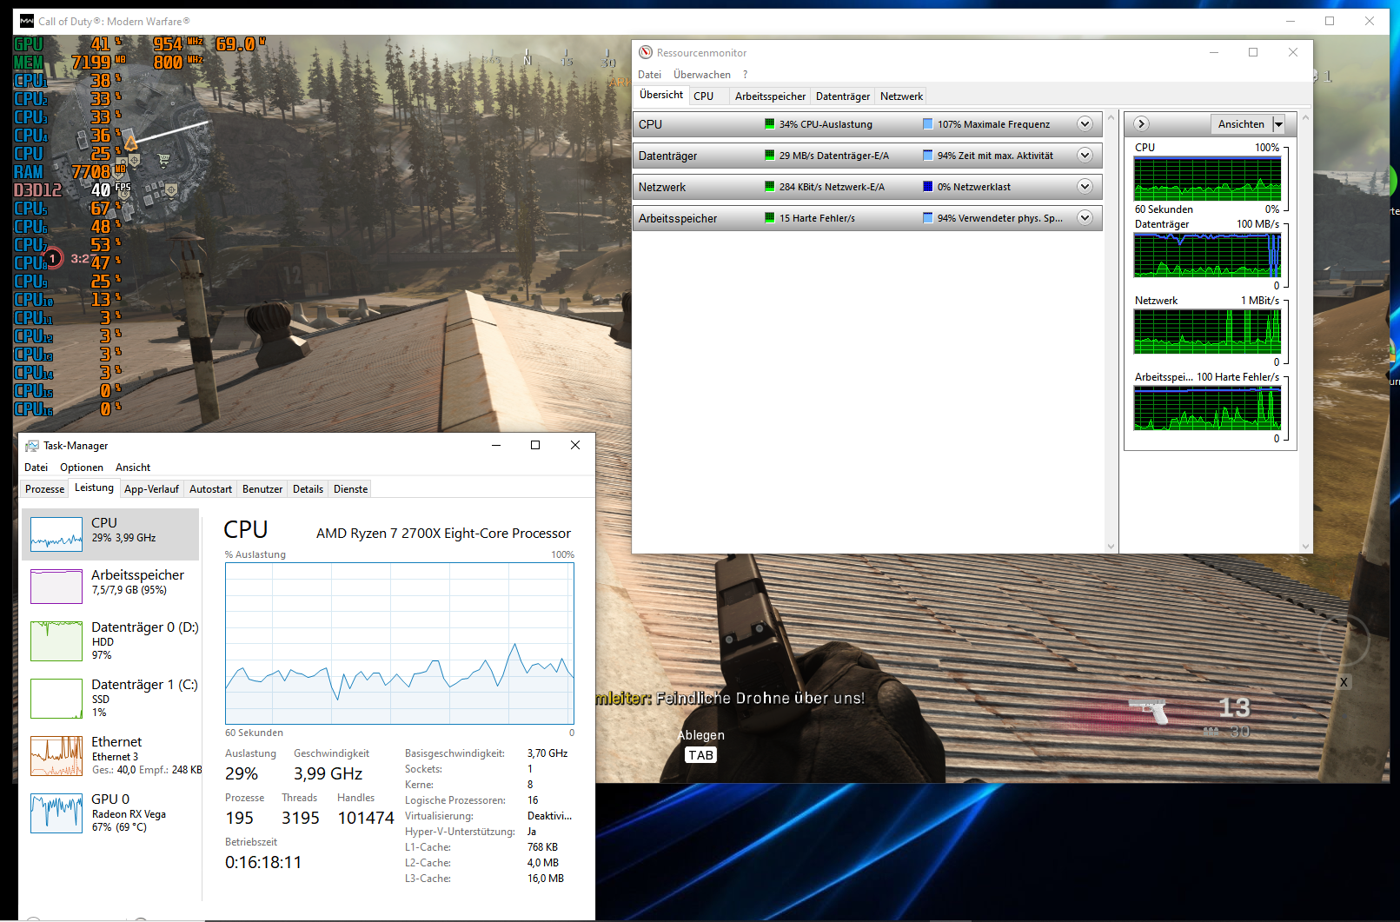Collapse the graphs pane with the arrow button

click(x=1142, y=124)
